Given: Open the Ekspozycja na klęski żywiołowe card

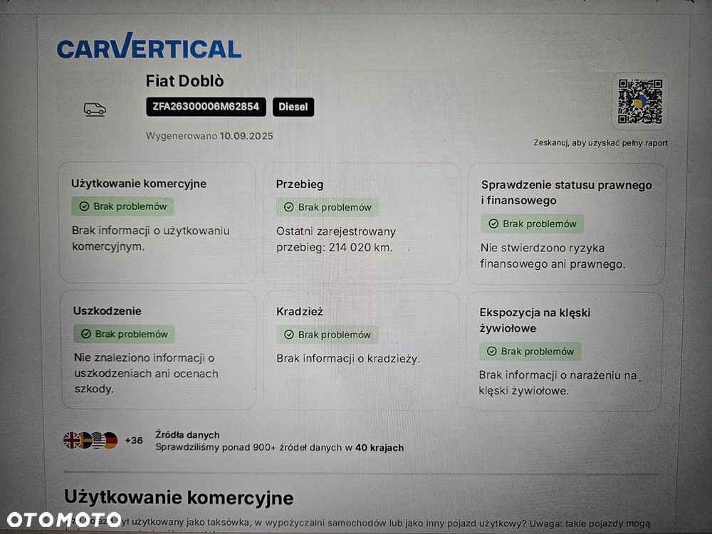Looking at the screenshot, I should coord(566,350).
